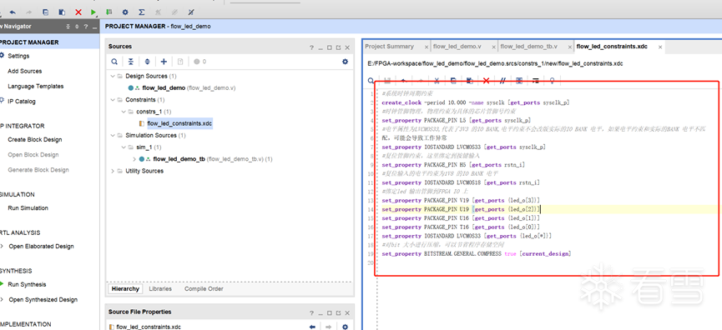Click the Undo arrow in main toolbar

coord(13,12)
